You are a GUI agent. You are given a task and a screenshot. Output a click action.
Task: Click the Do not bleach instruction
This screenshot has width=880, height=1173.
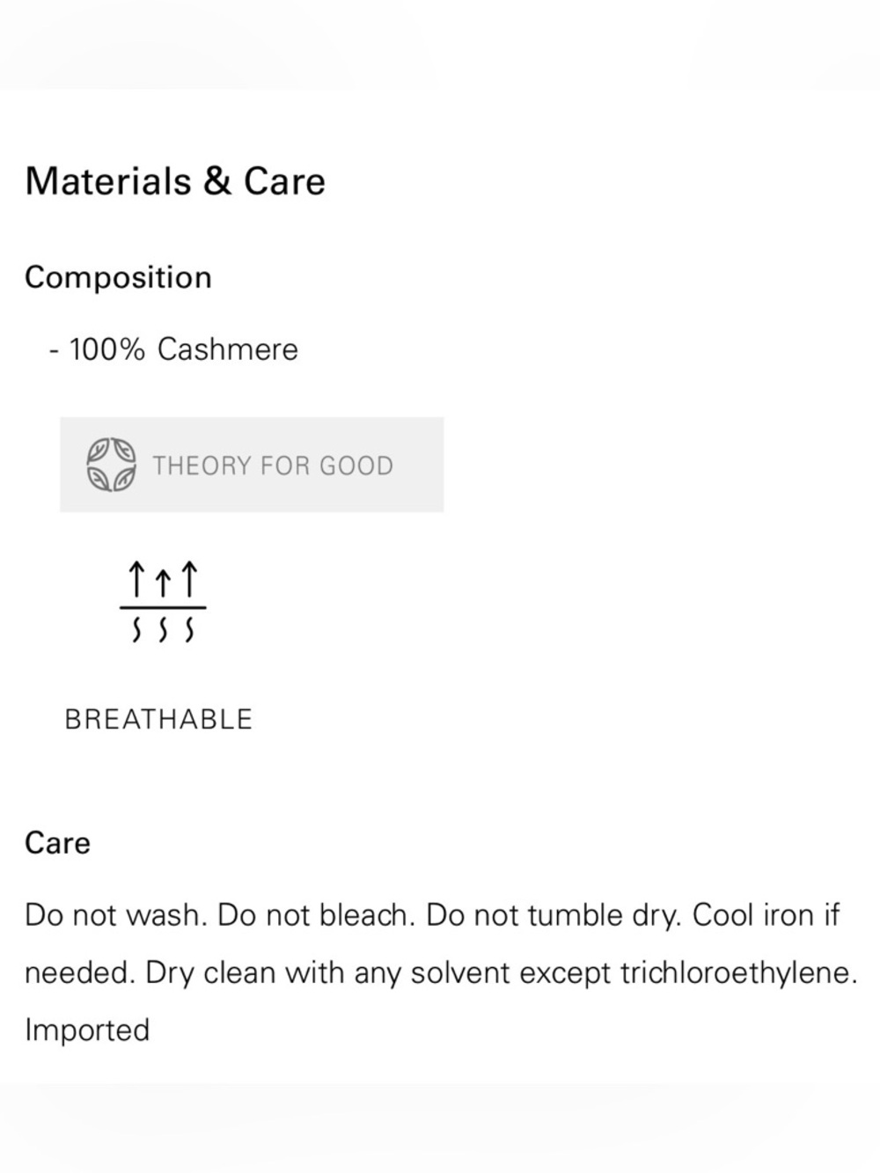tap(316, 915)
